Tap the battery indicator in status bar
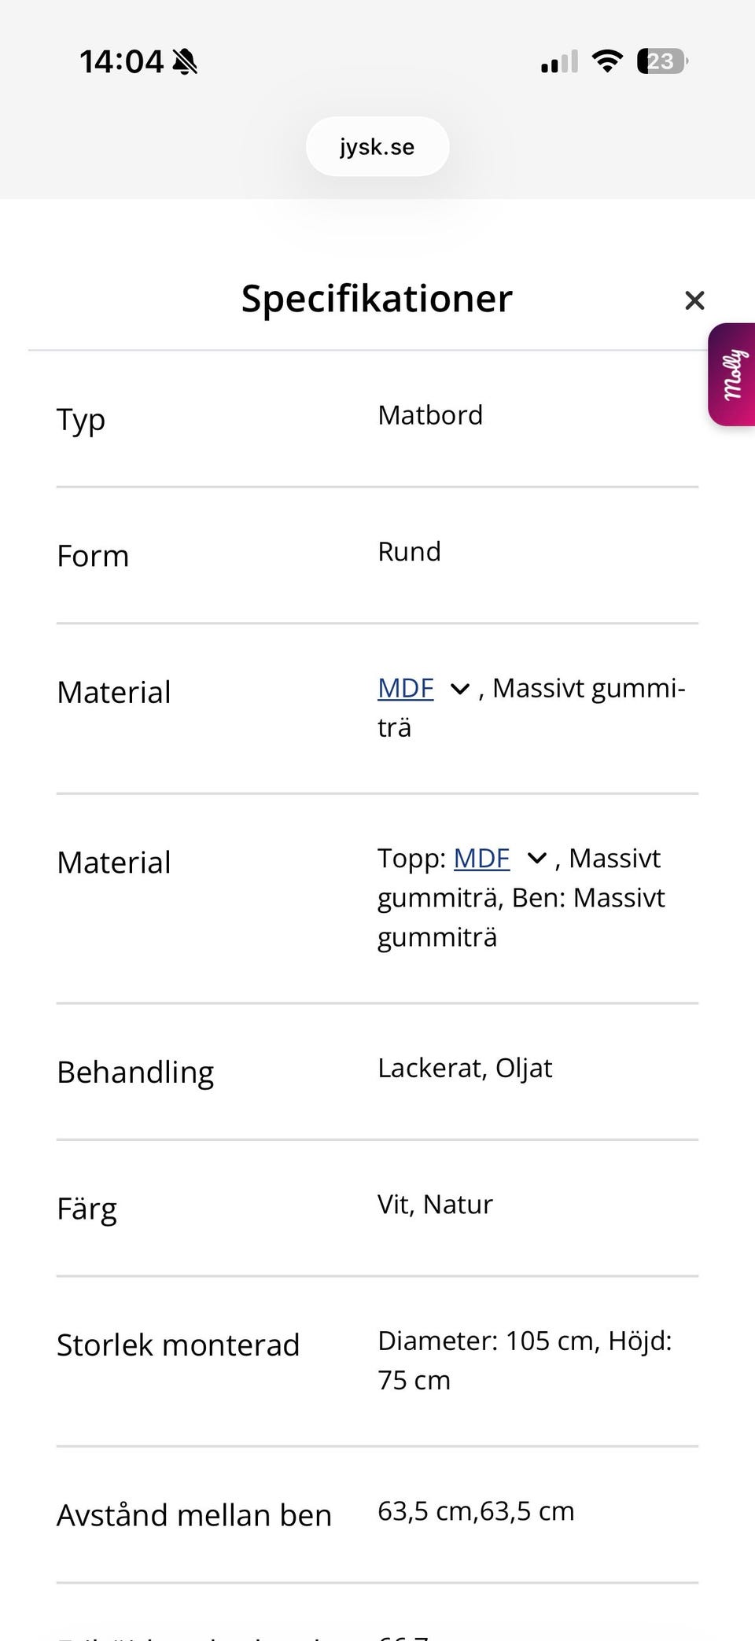 coord(662,61)
